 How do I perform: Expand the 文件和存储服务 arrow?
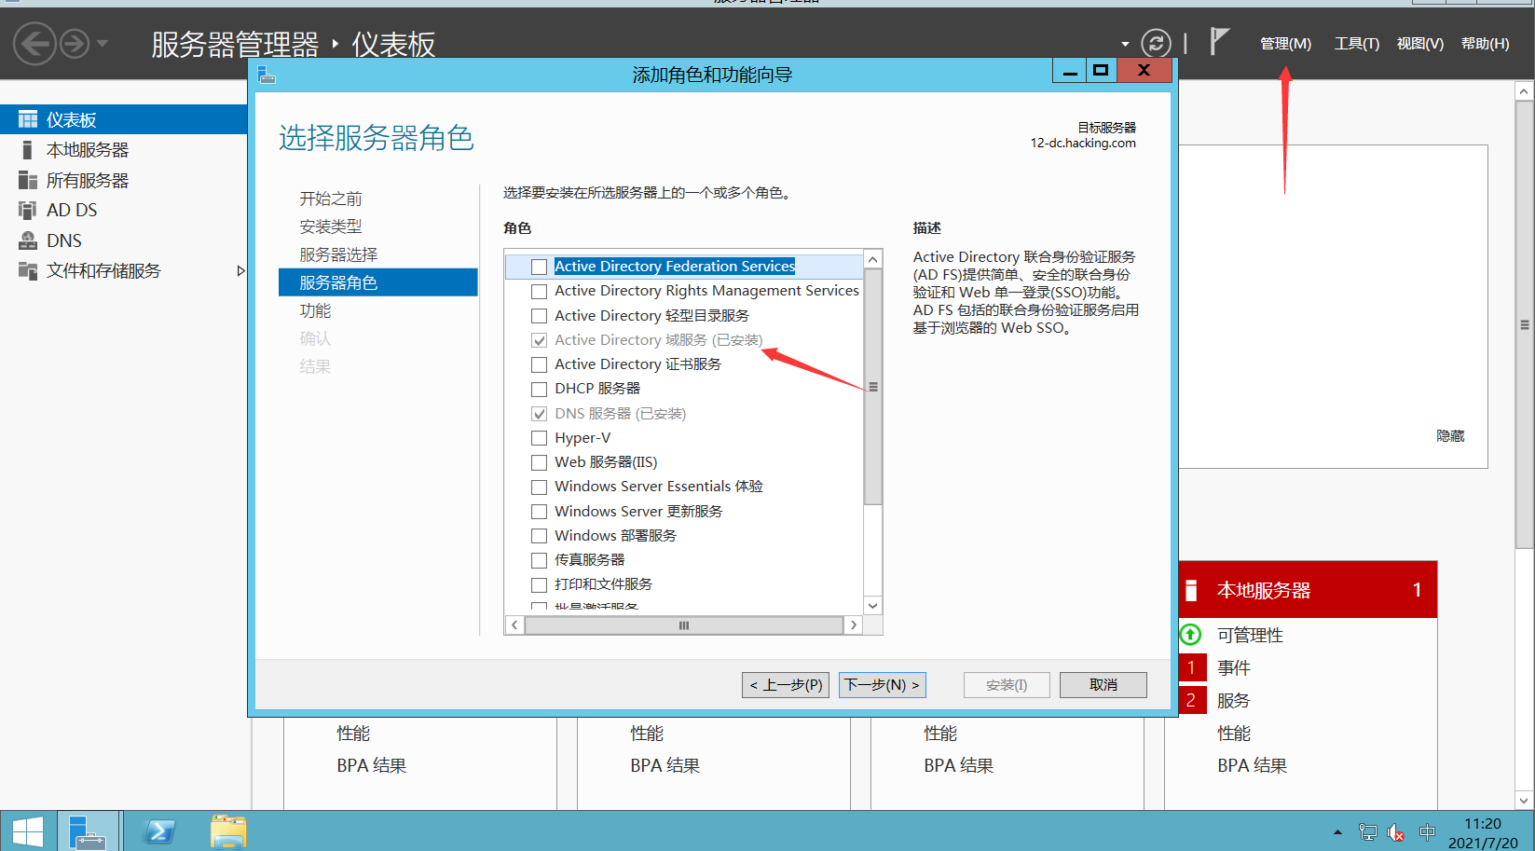240,270
